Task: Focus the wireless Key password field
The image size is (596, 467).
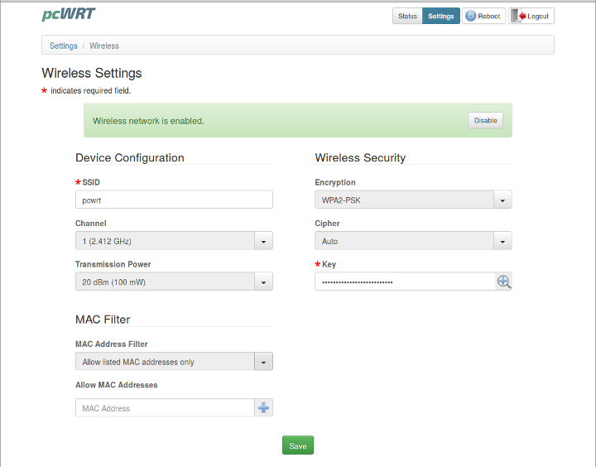Action: point(404,282)
